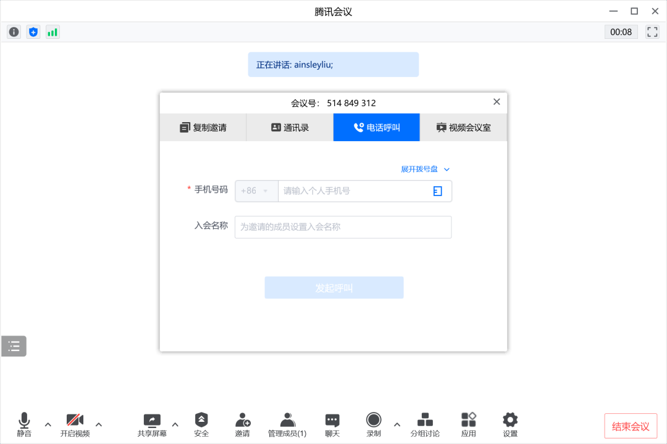Click the 结束会议 end meeting button
Image resolution: width=667 pixels, height=444 pixels.
click(x=631, y=426)
